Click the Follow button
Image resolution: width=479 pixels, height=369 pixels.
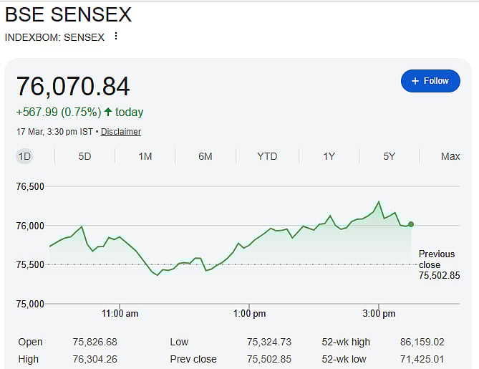(430, 81)
